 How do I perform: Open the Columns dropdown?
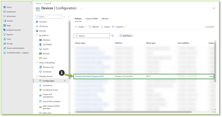119,27
